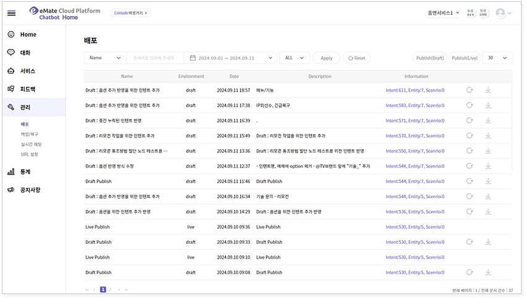Screen dimensions: 526x299
Task: Open Intent:611, Entity:7 information link
Action: (415, 90)
